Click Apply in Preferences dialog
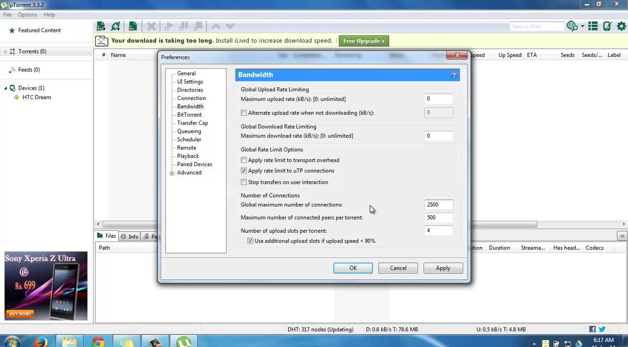The image size is (628, 347). tap(443, 268)
